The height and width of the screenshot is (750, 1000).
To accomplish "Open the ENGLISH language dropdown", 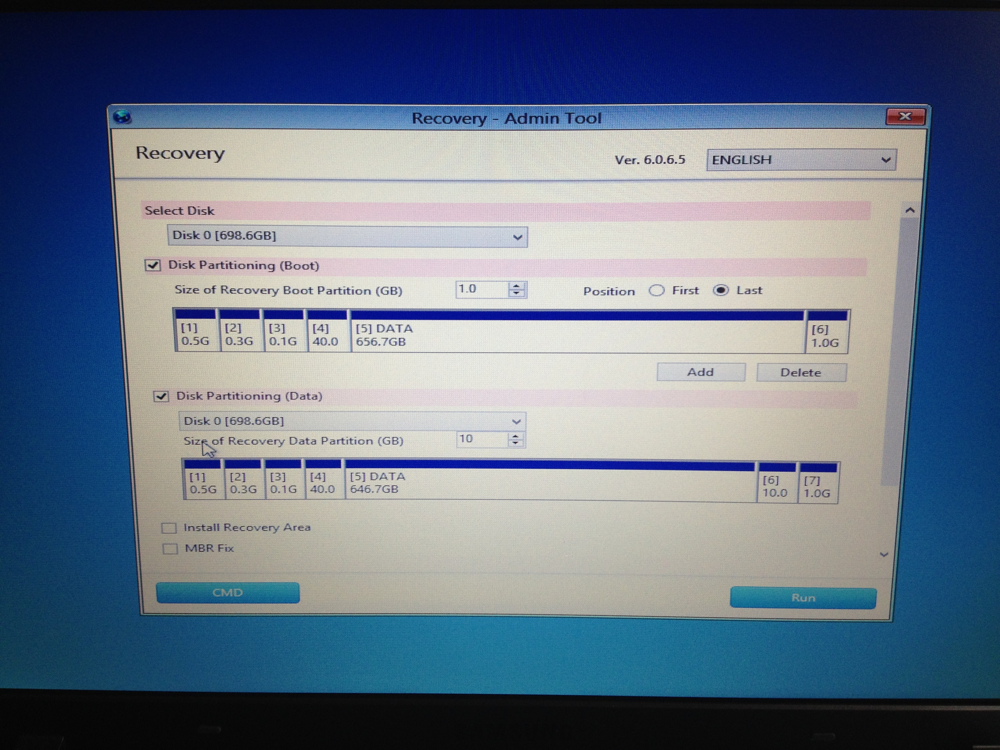I will [801, 160].
